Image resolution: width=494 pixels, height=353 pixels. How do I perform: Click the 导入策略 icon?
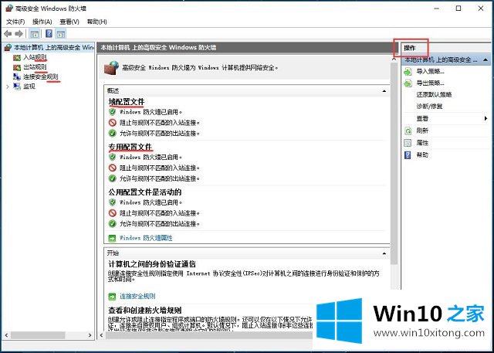408,72
